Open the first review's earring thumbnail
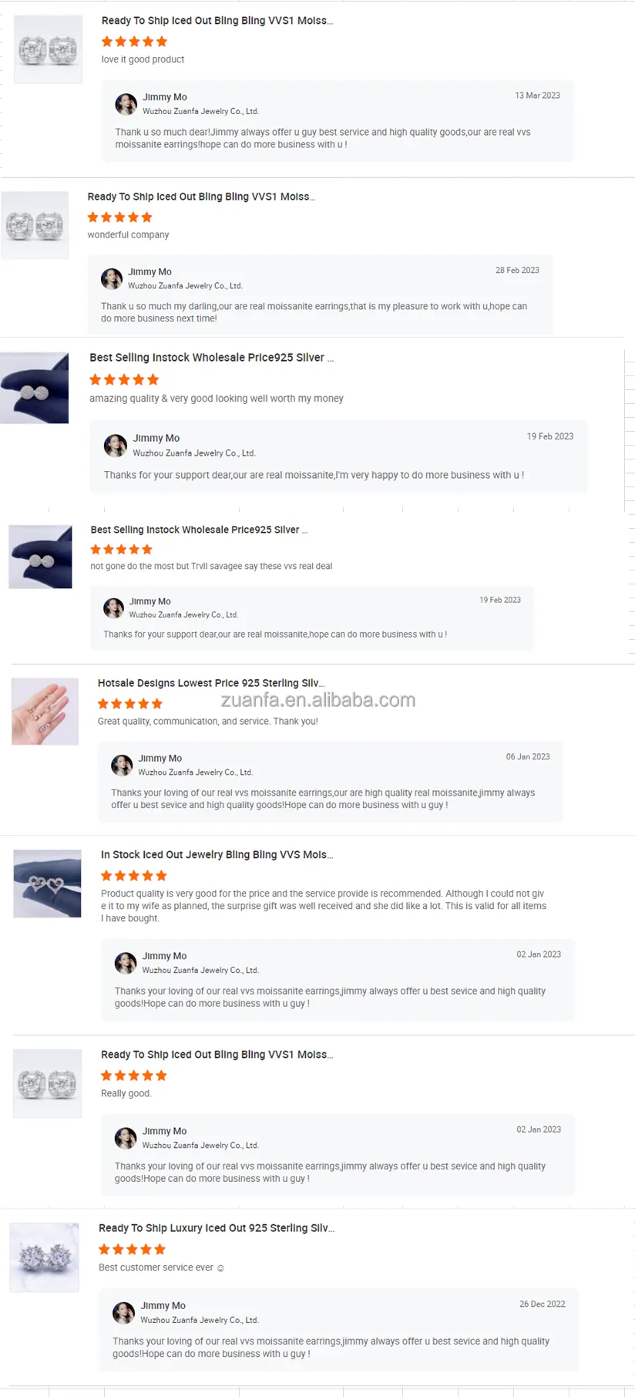The width and height of the screenshot is (635, 1397). click(48, 49)
